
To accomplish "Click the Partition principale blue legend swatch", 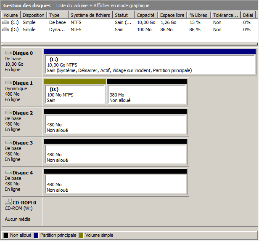I will coord(36,235).
